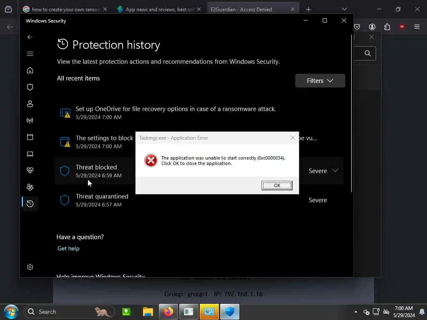Switch to 'App news and reviews' browser tab
This screenshot has width=427, height=320.
coord(159,9)
